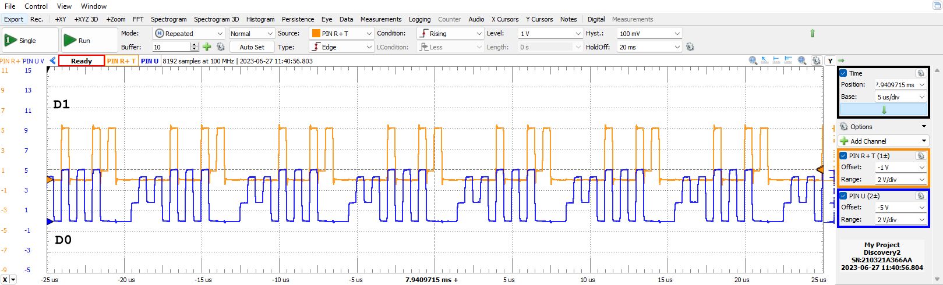Toggle the PIN R+T channel checkbox
943x285 pixels.
point(843,156)
